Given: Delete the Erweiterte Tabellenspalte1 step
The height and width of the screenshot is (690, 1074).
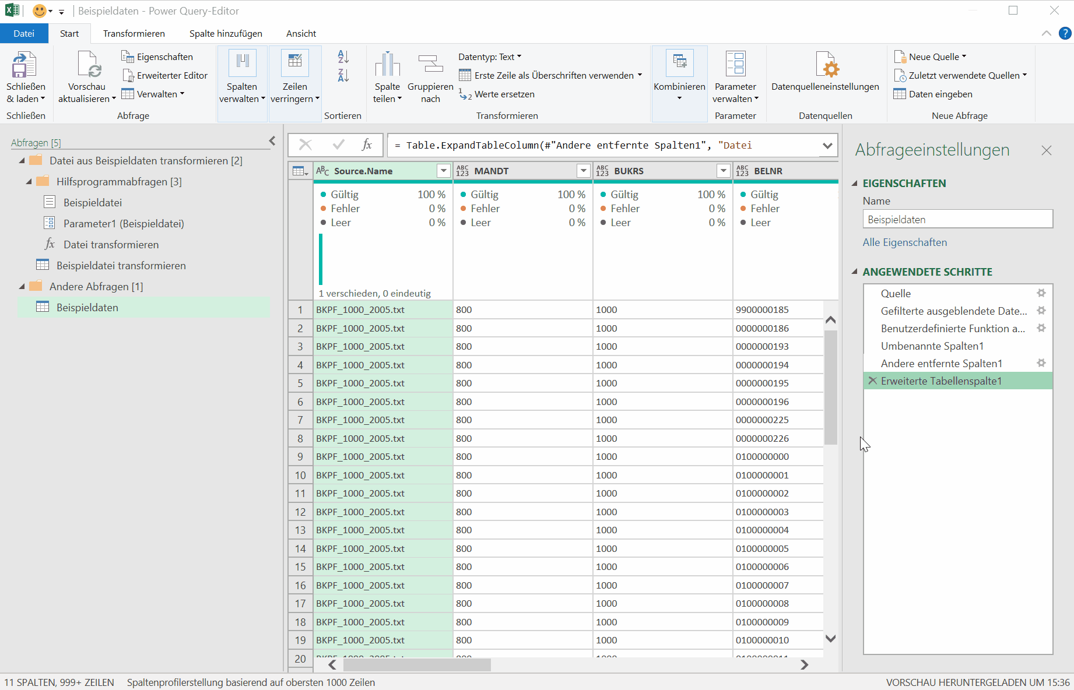Looking at the screenshot, I should pos(873,381).
